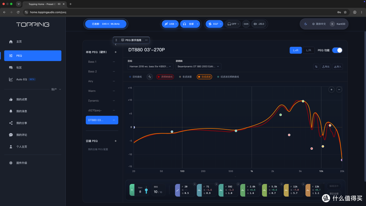Viewport: 366px width, 206px height.
Task: Select the PEQ sidebar menu item
Action: pos(33,56)
